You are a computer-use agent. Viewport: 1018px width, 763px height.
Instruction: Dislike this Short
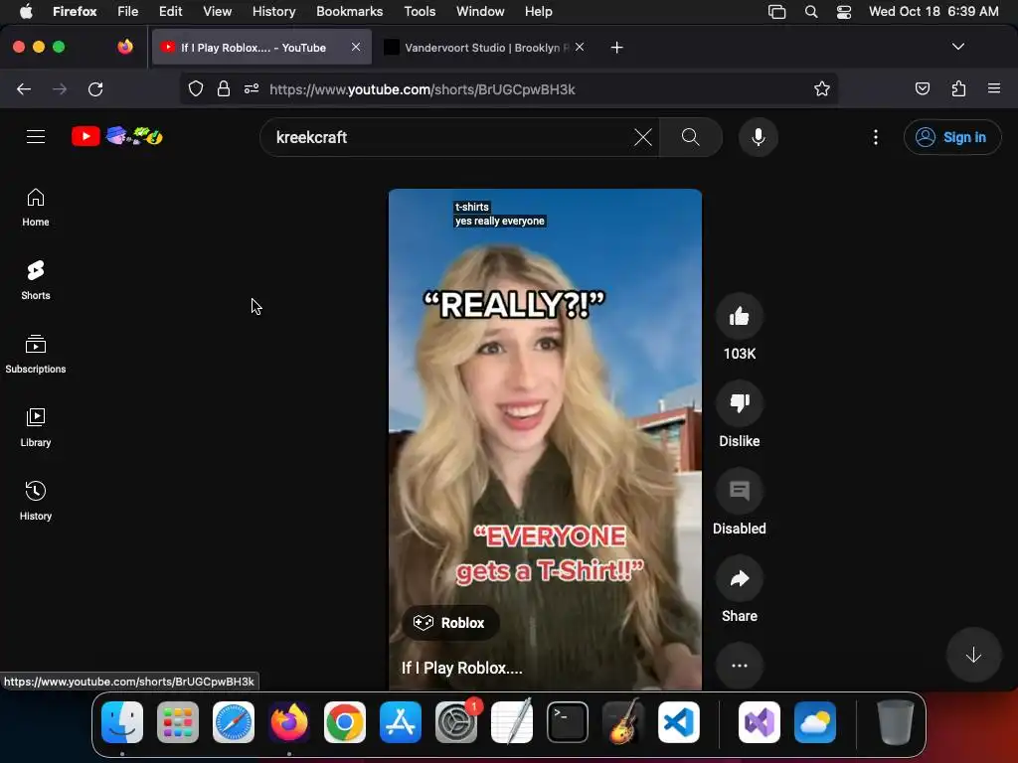click(x=740, y=403)
